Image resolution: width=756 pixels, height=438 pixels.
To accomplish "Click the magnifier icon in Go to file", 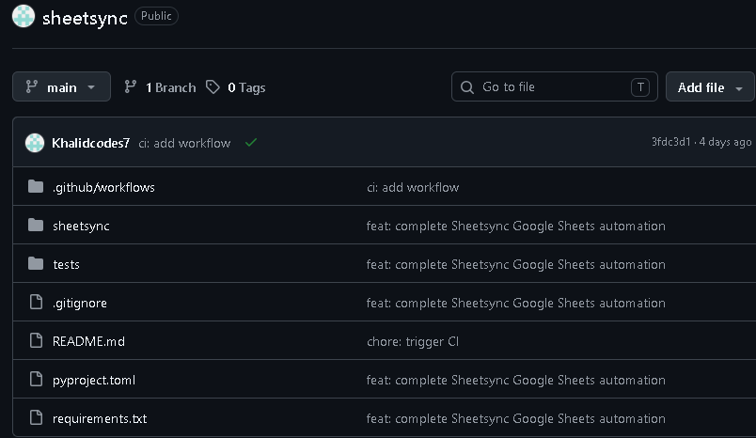I will (466, 87).
